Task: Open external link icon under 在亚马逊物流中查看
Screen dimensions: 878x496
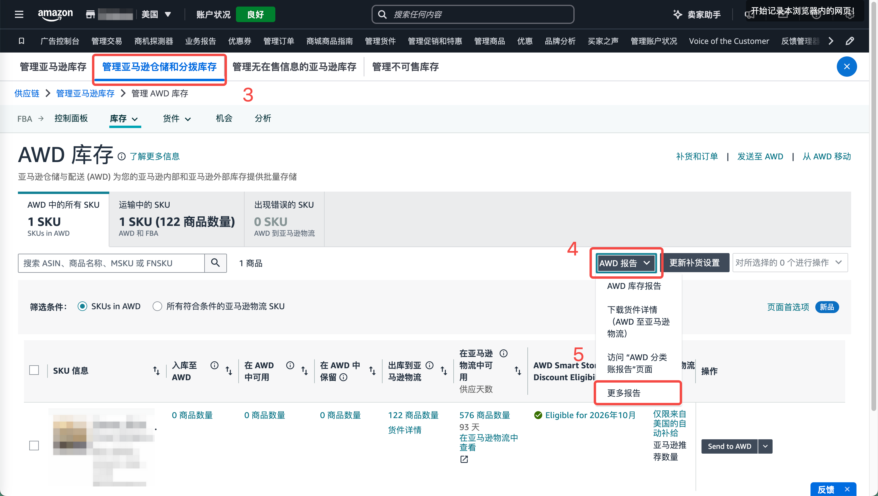Action: [464, 459]
